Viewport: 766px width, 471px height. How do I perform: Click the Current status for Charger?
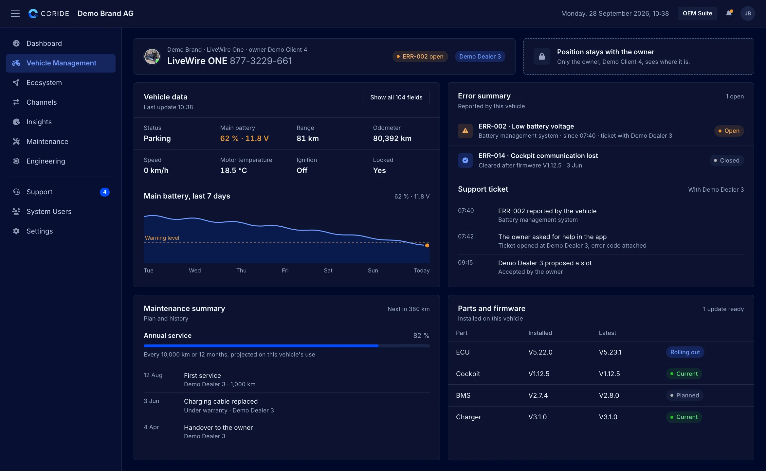684,417
